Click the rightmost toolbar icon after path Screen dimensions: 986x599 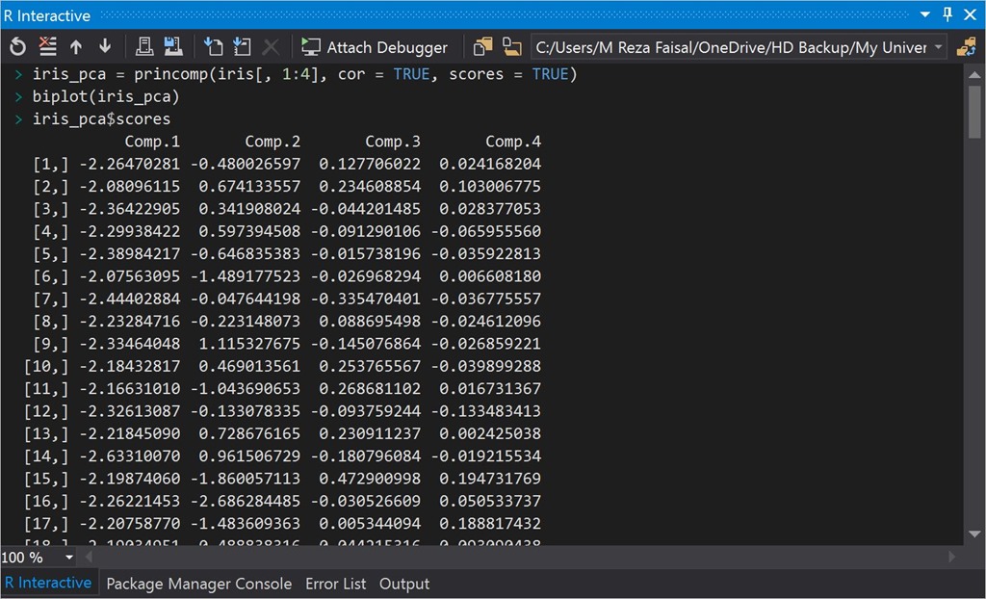(966, 47)
